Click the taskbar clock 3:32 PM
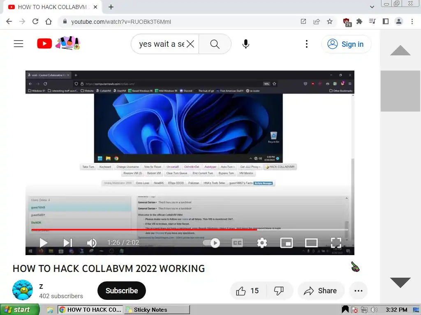421x315 pixels. [396, 310]
